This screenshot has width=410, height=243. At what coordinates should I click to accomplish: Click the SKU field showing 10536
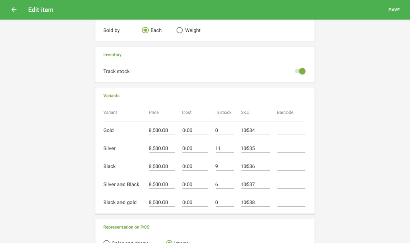(x=255, y=166)
